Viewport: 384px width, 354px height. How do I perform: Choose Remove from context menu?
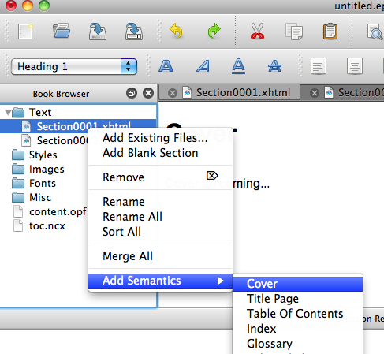160,177
